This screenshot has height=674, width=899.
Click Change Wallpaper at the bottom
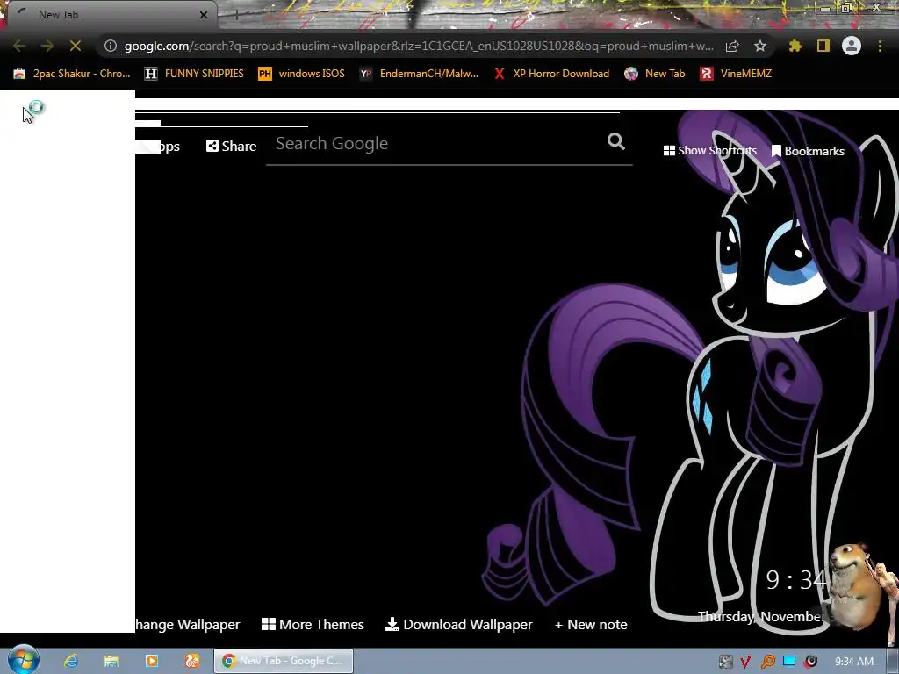click(188, 624)
